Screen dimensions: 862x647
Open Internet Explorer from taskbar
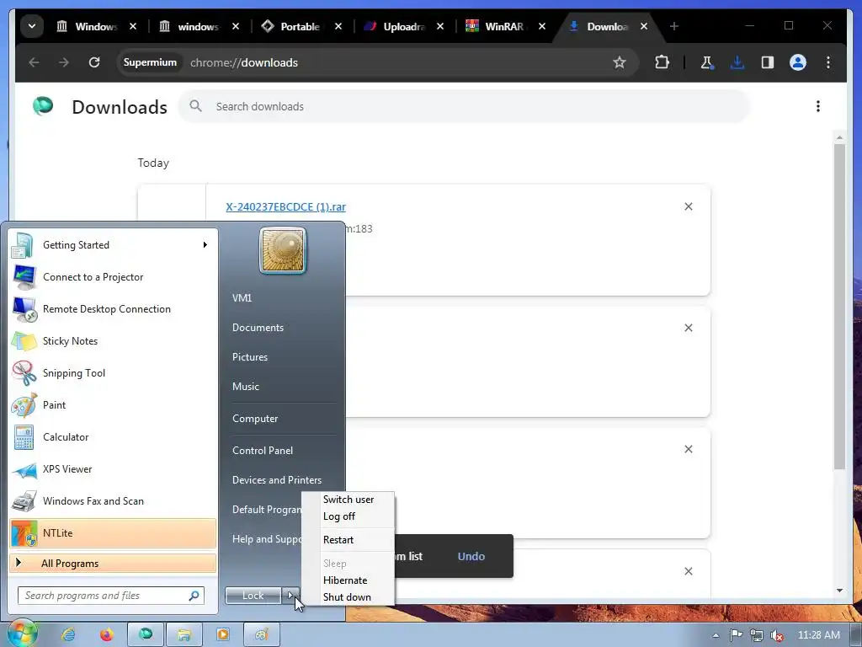coord(68,634)
